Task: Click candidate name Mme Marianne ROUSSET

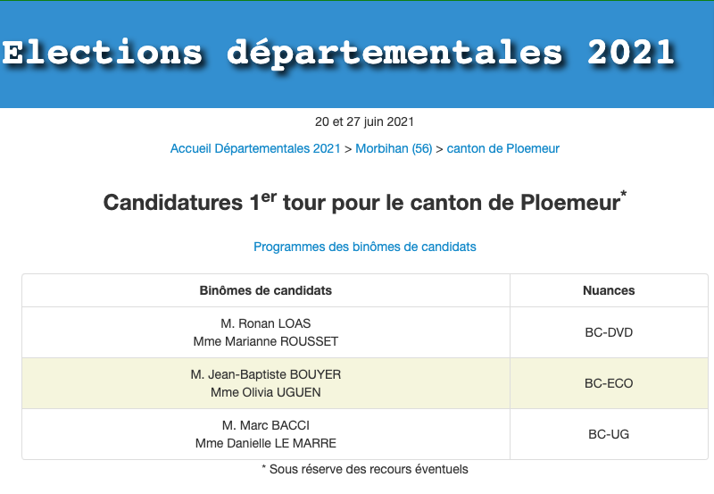Action: (266, 341)
